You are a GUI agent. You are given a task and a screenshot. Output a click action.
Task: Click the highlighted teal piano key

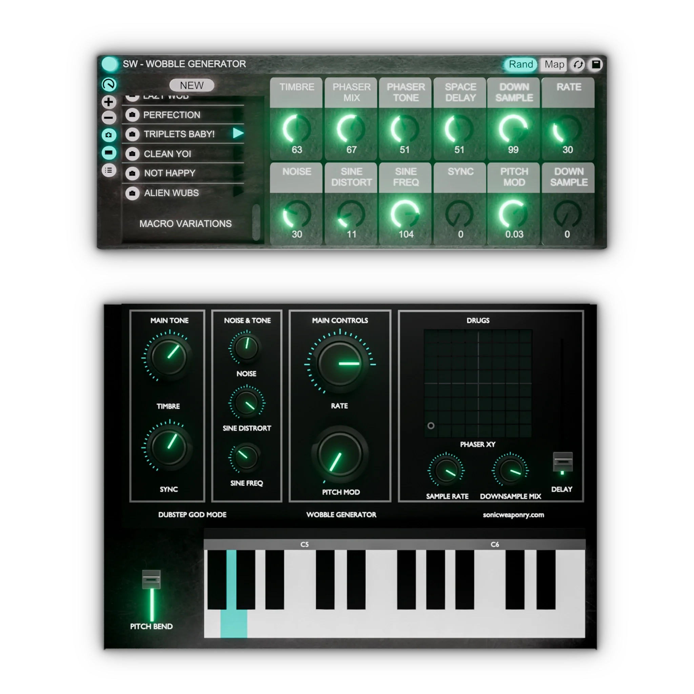point(233,623)
